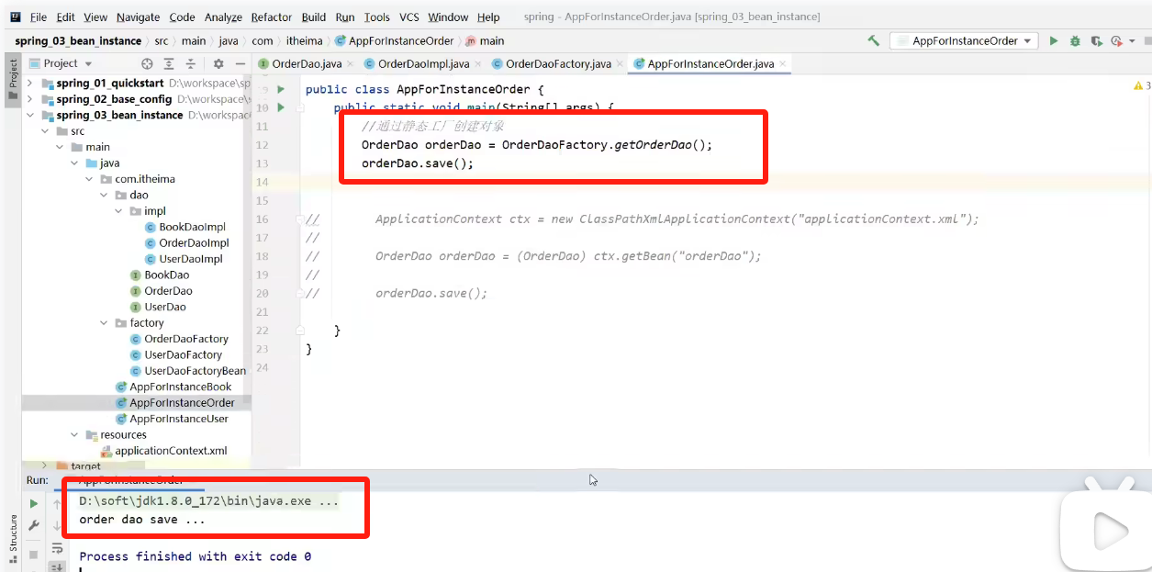The width and height of the screenshot is (1152, 572).
Task: Collapse the resources folder
Action: (74, 434)
